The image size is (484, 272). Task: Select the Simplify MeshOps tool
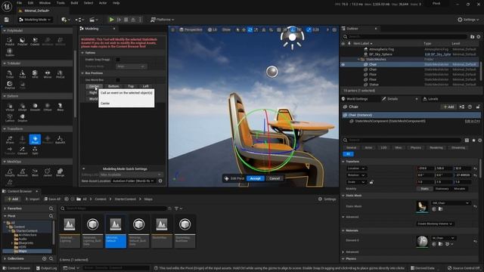point(10,172)
